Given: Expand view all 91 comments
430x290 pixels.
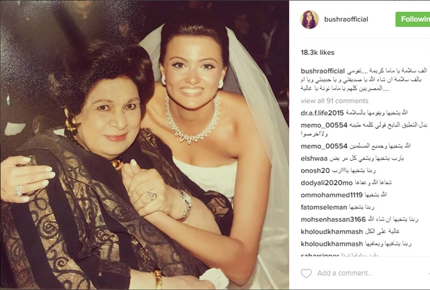Looking at the screenshot, I should [334, 101].
